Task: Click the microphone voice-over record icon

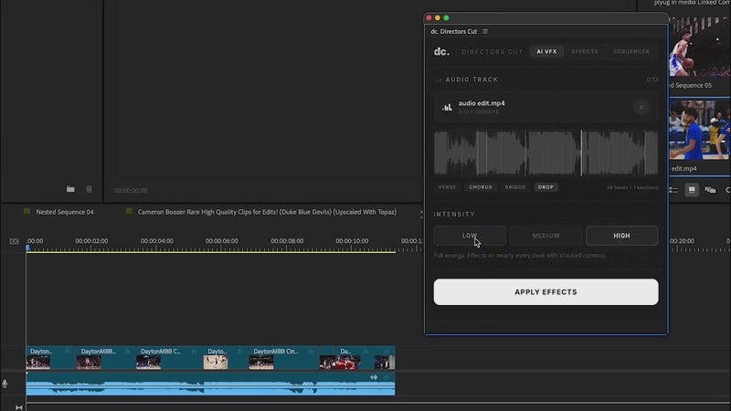Action: (x=5, y=385)
